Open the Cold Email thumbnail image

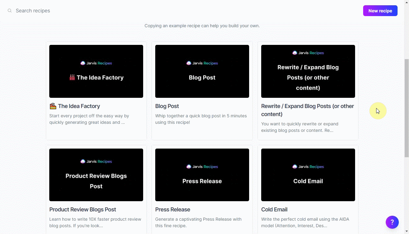click(x=308, y=175)
